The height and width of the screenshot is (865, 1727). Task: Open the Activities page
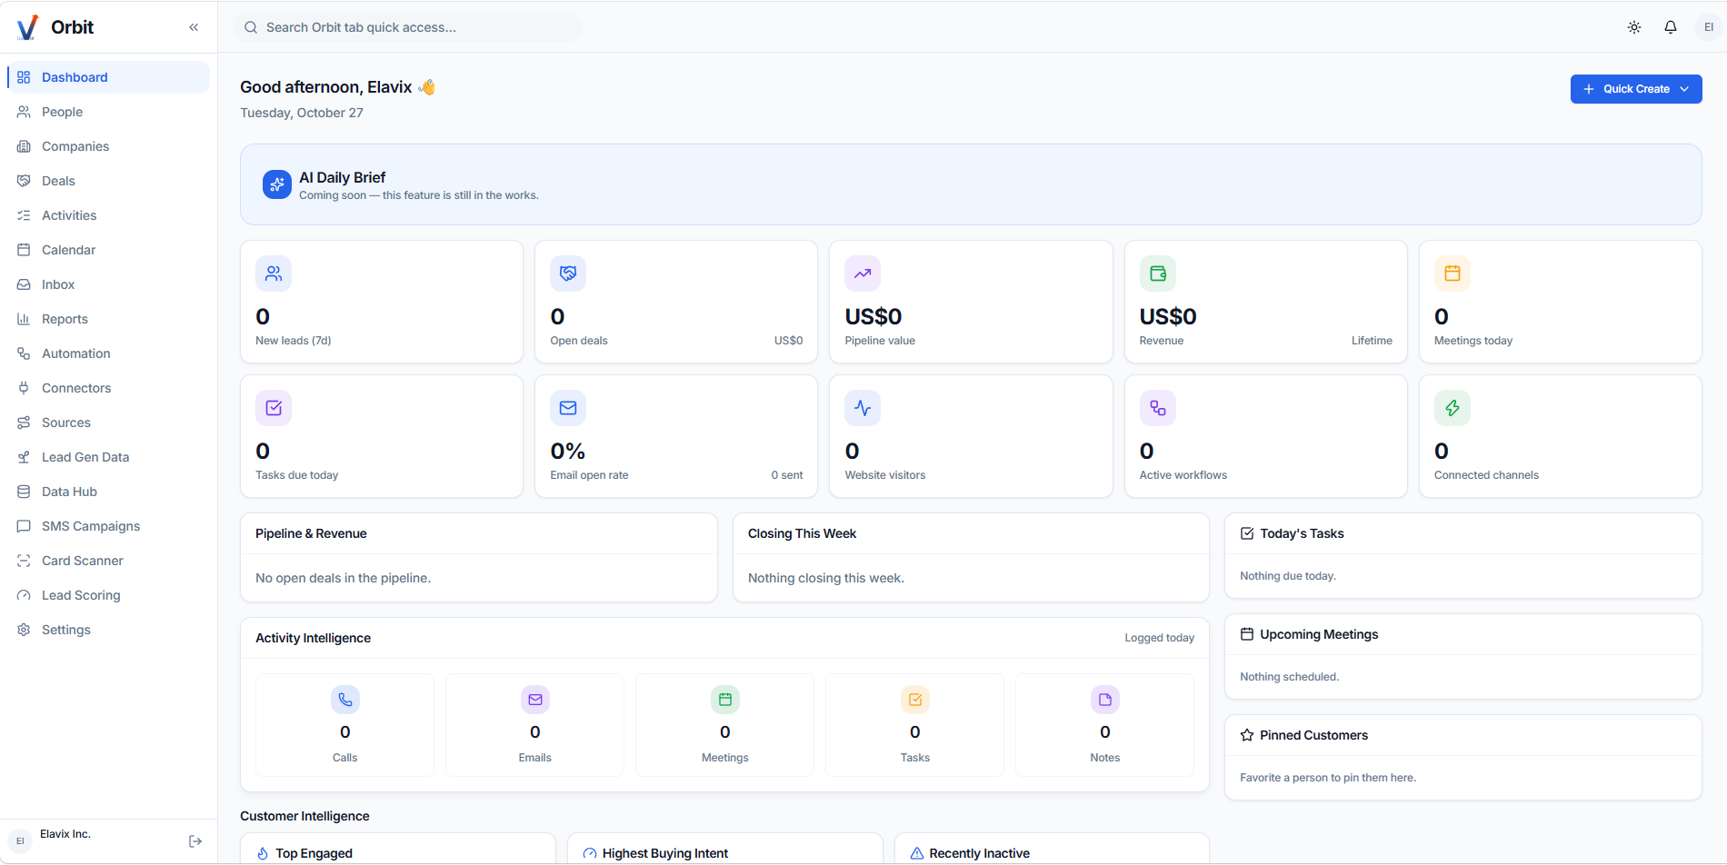(108, 215)
